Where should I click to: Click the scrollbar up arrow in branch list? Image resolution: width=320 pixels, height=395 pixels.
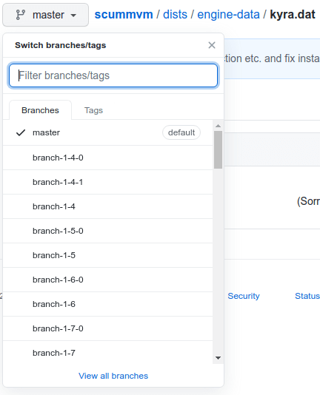[219, 126]
